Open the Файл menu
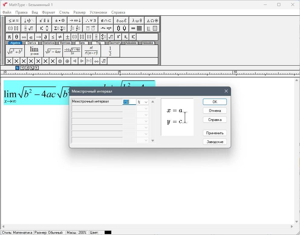This screenshot has height=235, width=300. coord(7,12)
